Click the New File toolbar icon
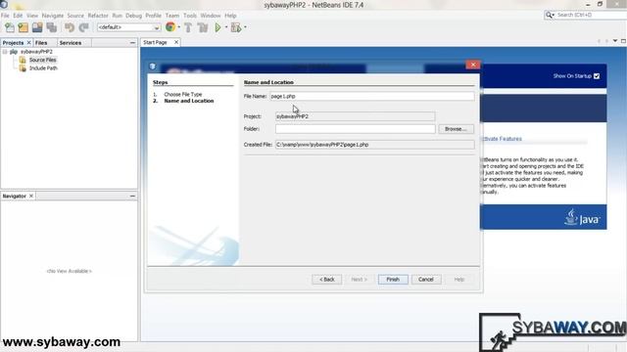627x352 pixels. tap(10, 27)
